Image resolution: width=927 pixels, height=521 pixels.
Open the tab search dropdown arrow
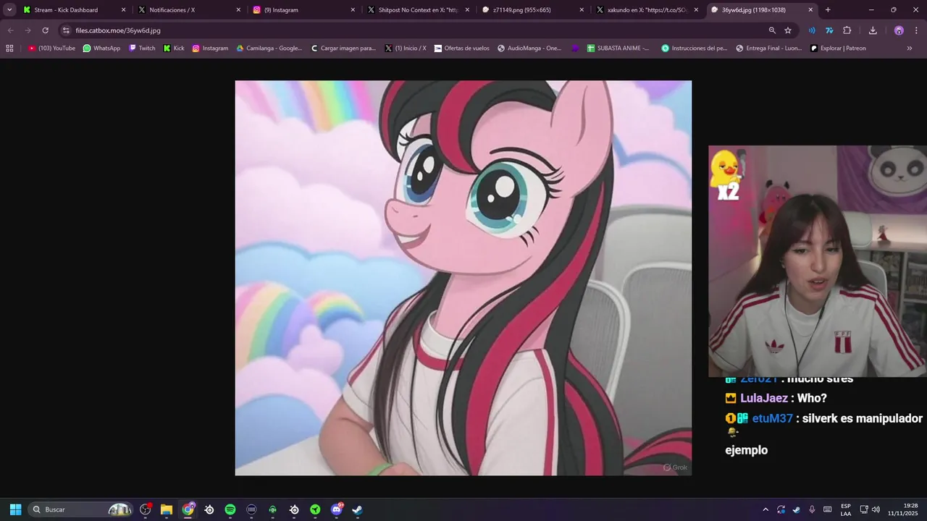click(9, 10)
